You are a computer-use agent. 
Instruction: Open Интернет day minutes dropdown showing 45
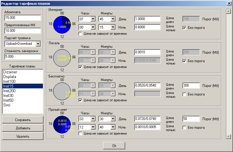click(113, 19)
